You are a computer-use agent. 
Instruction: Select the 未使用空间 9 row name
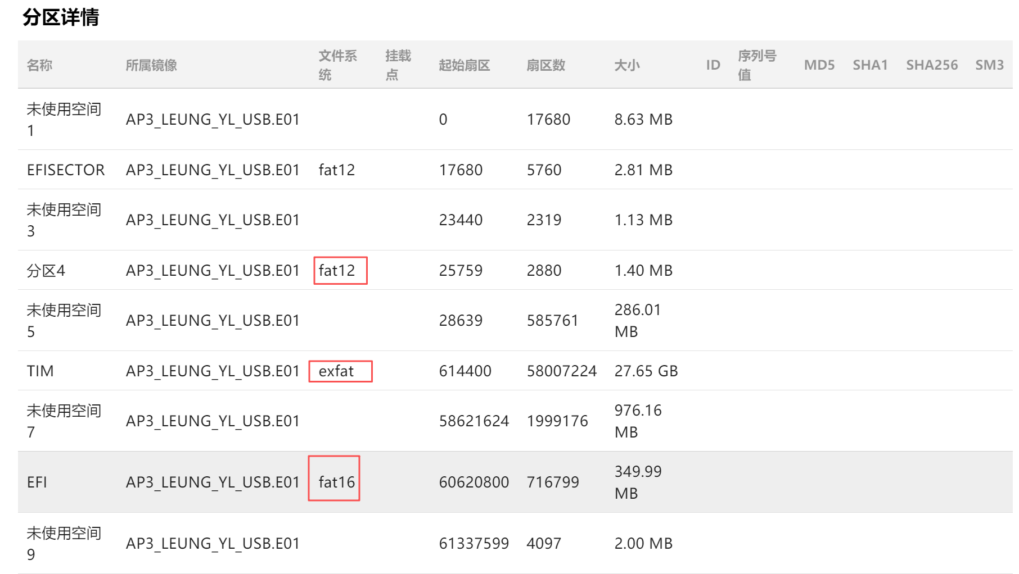point(64,543)
